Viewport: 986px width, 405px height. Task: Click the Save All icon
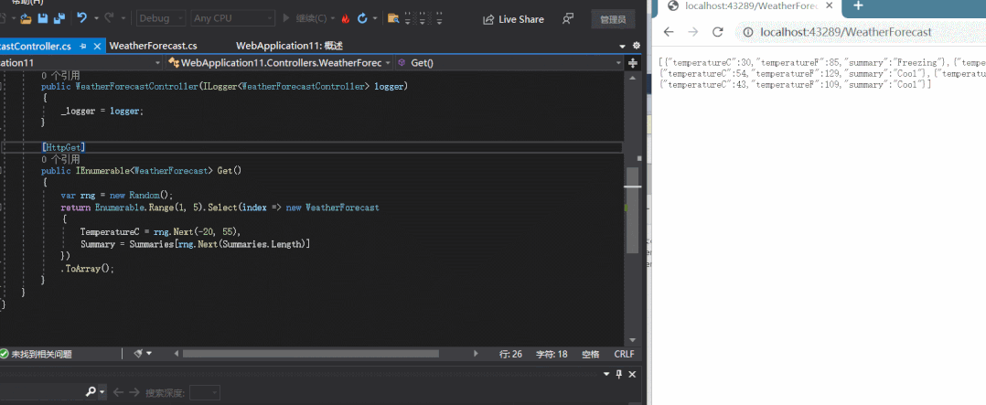[59, 18]
